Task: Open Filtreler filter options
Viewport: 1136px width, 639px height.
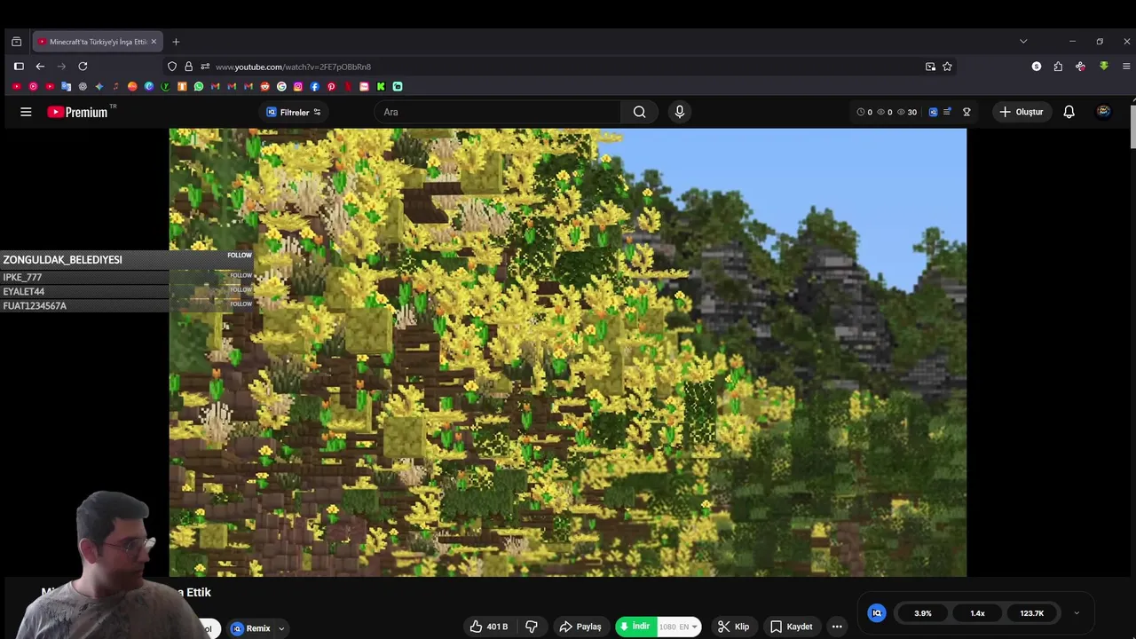Action: [x=294, y=112]
